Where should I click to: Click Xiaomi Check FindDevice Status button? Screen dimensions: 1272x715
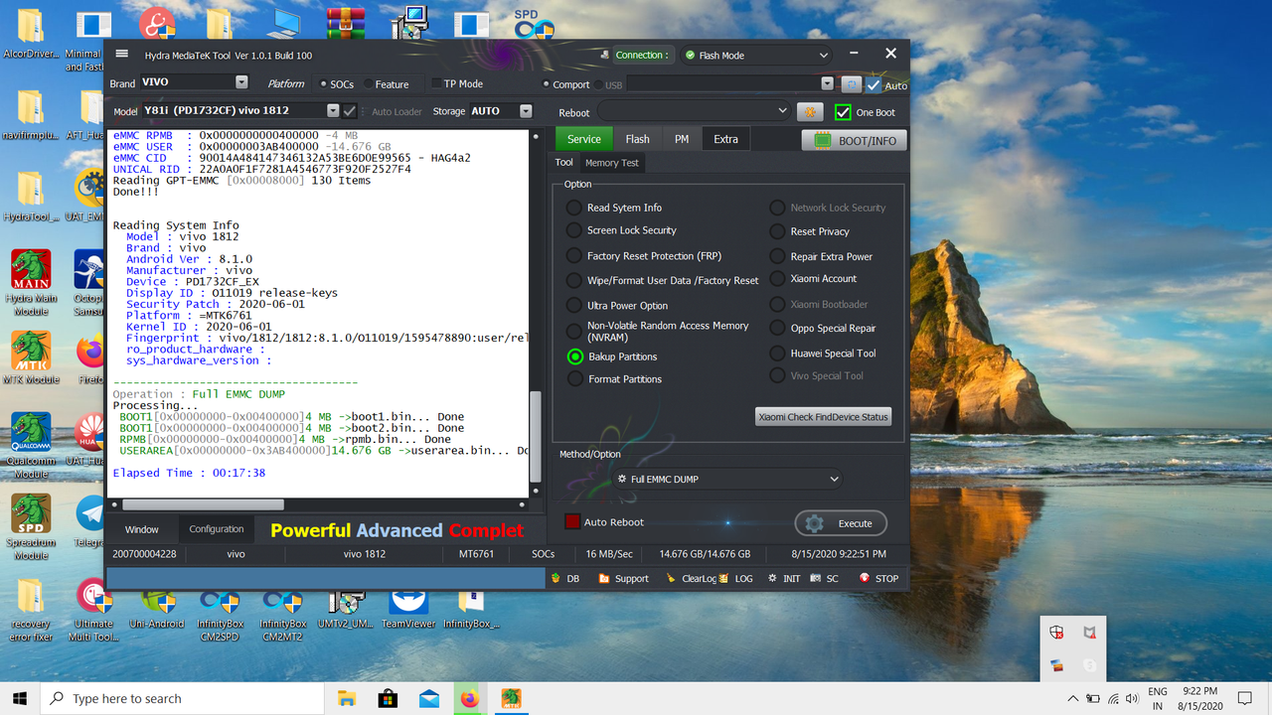pyautogui.click(x=823, y=416)
